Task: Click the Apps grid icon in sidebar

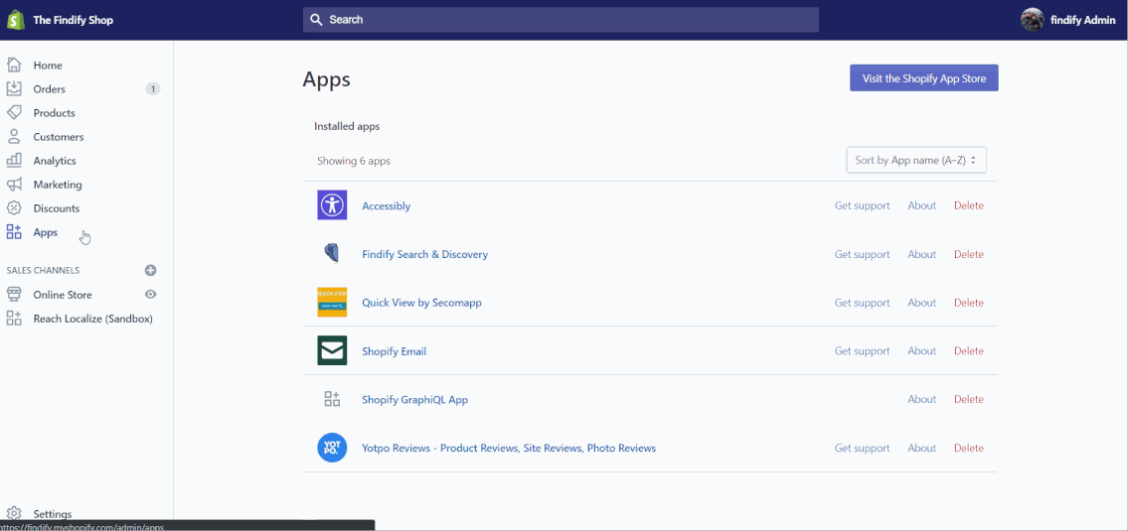Action: (14, 231)
